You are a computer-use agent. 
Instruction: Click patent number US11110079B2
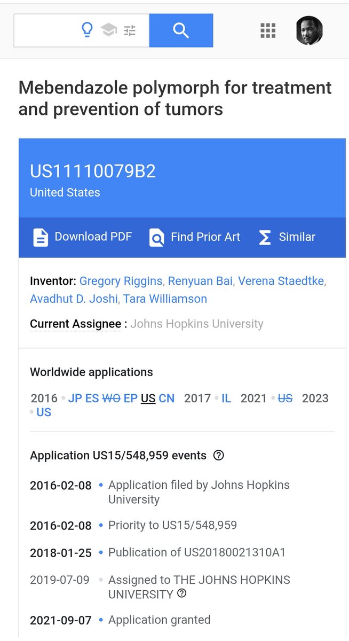pyautogui.click(x=93, y=171)
